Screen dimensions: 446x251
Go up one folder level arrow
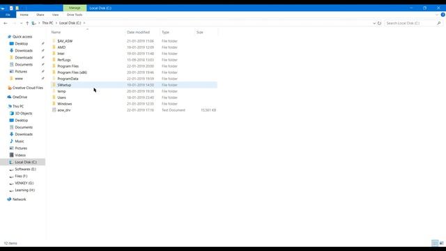pos(27,23)
